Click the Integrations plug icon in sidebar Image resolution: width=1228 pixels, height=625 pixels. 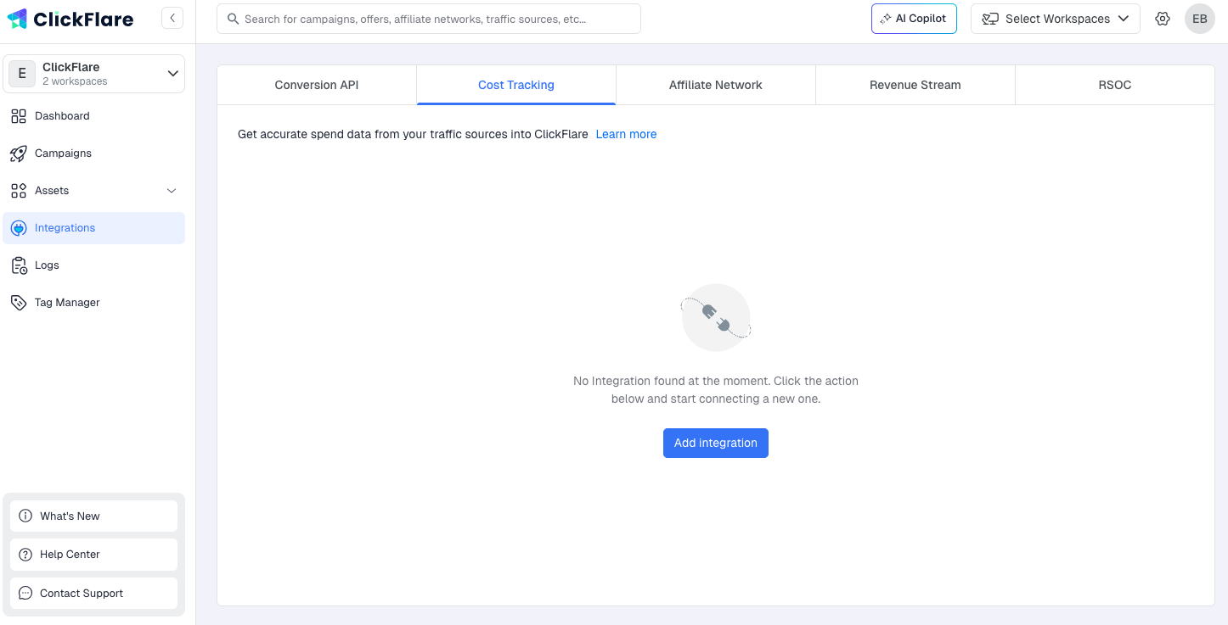coord(19,228)
